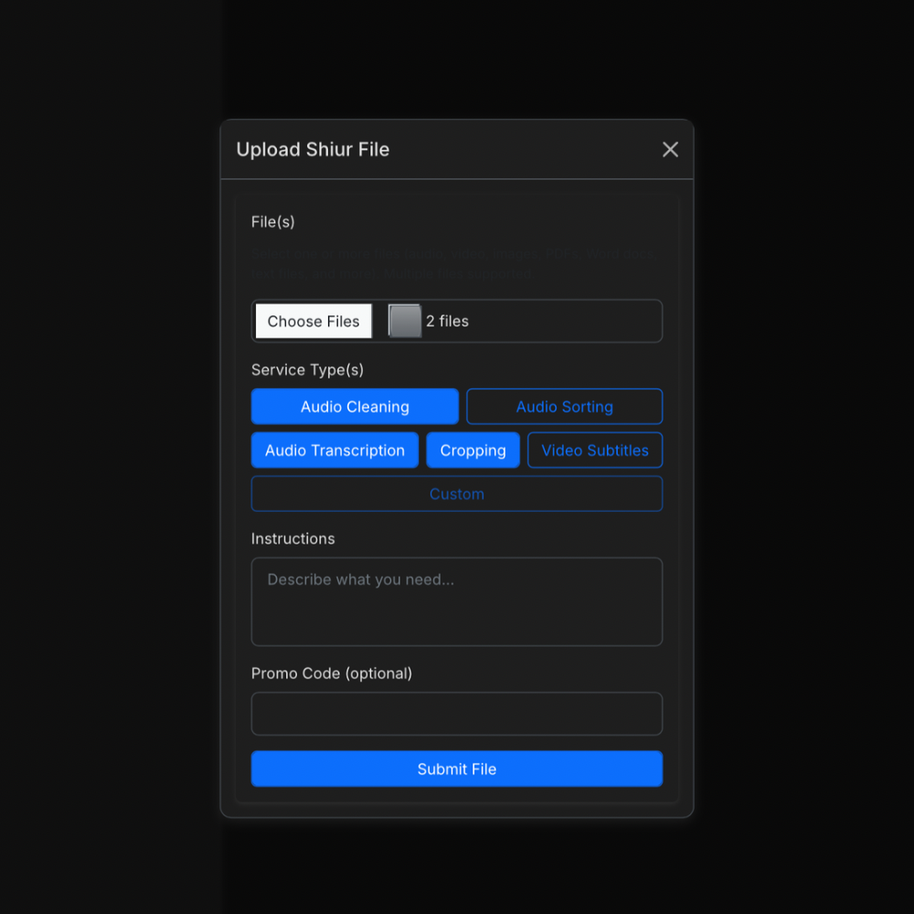Select the Video Subtitles service

tap(594, 450)
